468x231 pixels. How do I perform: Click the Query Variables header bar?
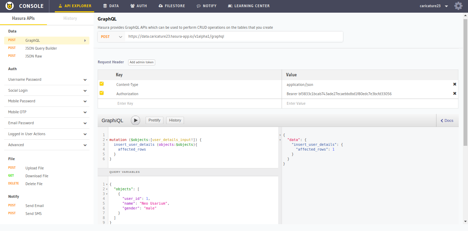click(x=188, y=172)
